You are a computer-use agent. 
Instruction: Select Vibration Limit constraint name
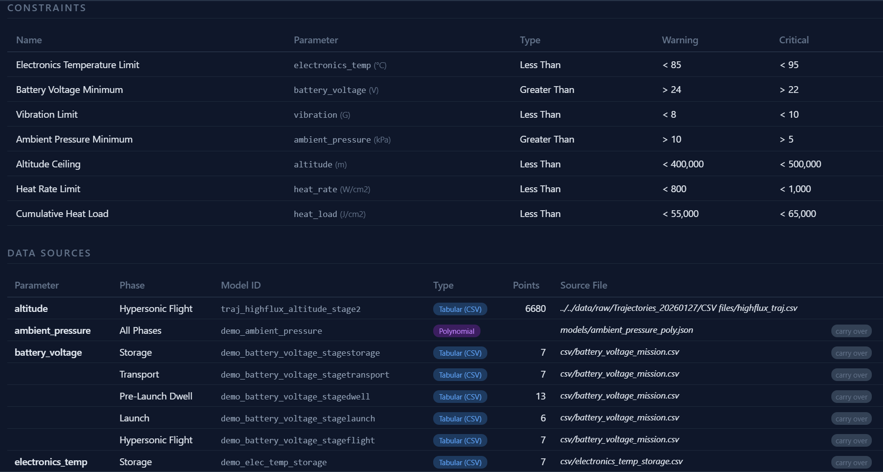(47, 114)
